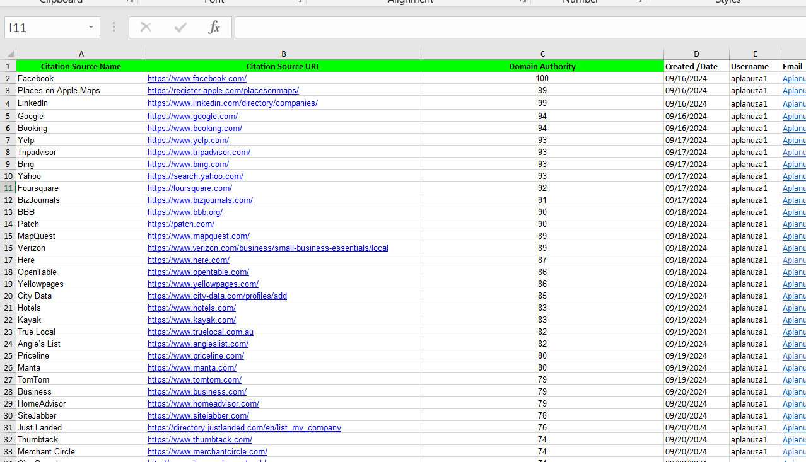Open the city-data.com/profiles/add link
Image resolution: width=806 pixels, height=462 pixels.
tap(217, 296)
